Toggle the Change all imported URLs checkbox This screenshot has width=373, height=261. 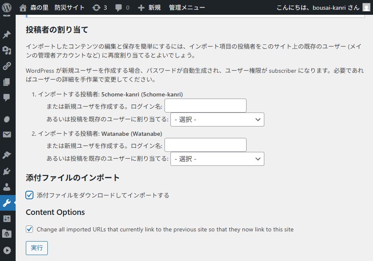tap(30, 229)
